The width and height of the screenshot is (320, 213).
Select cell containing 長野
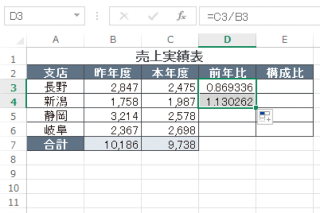click(x=55, y=86)
